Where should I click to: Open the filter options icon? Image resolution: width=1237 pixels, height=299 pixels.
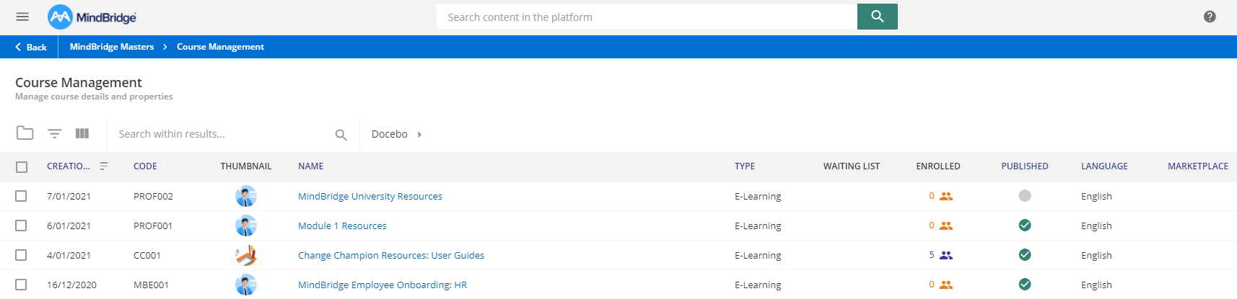click(55, 133)
